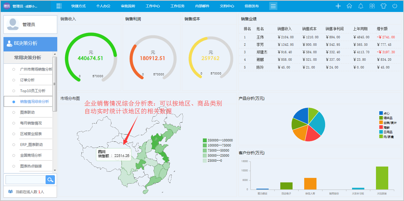This screenshot has width=404, height=201.
Task: Open the 个人办公 menu
Action: click(x=103, y=6)
